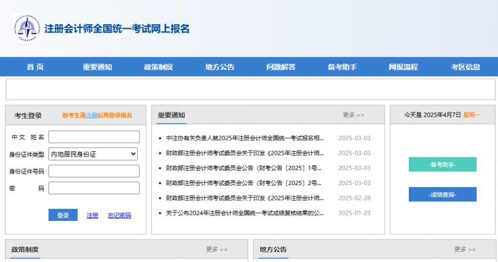498x262 pixels.
Task: Open 网报流程 in navigation bar
Action: click(403, 67)
